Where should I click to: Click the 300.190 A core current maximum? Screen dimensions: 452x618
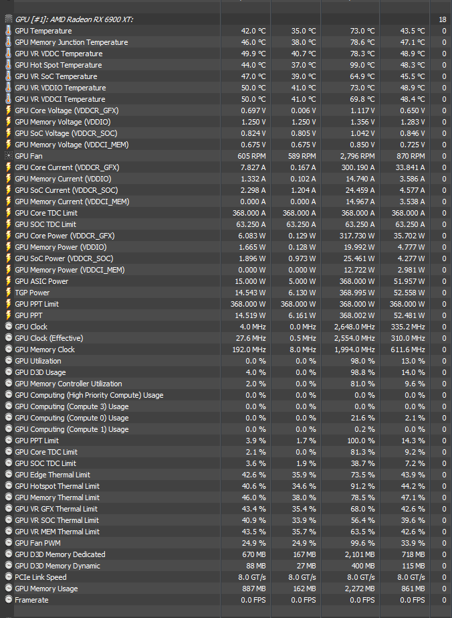point(358,167)
